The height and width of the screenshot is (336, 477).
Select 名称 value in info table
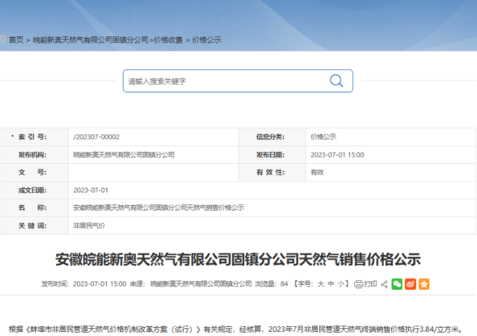pyautogui.click(x=159, y=208)
